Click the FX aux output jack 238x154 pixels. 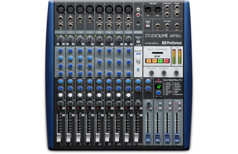click(x=158, y=26)
